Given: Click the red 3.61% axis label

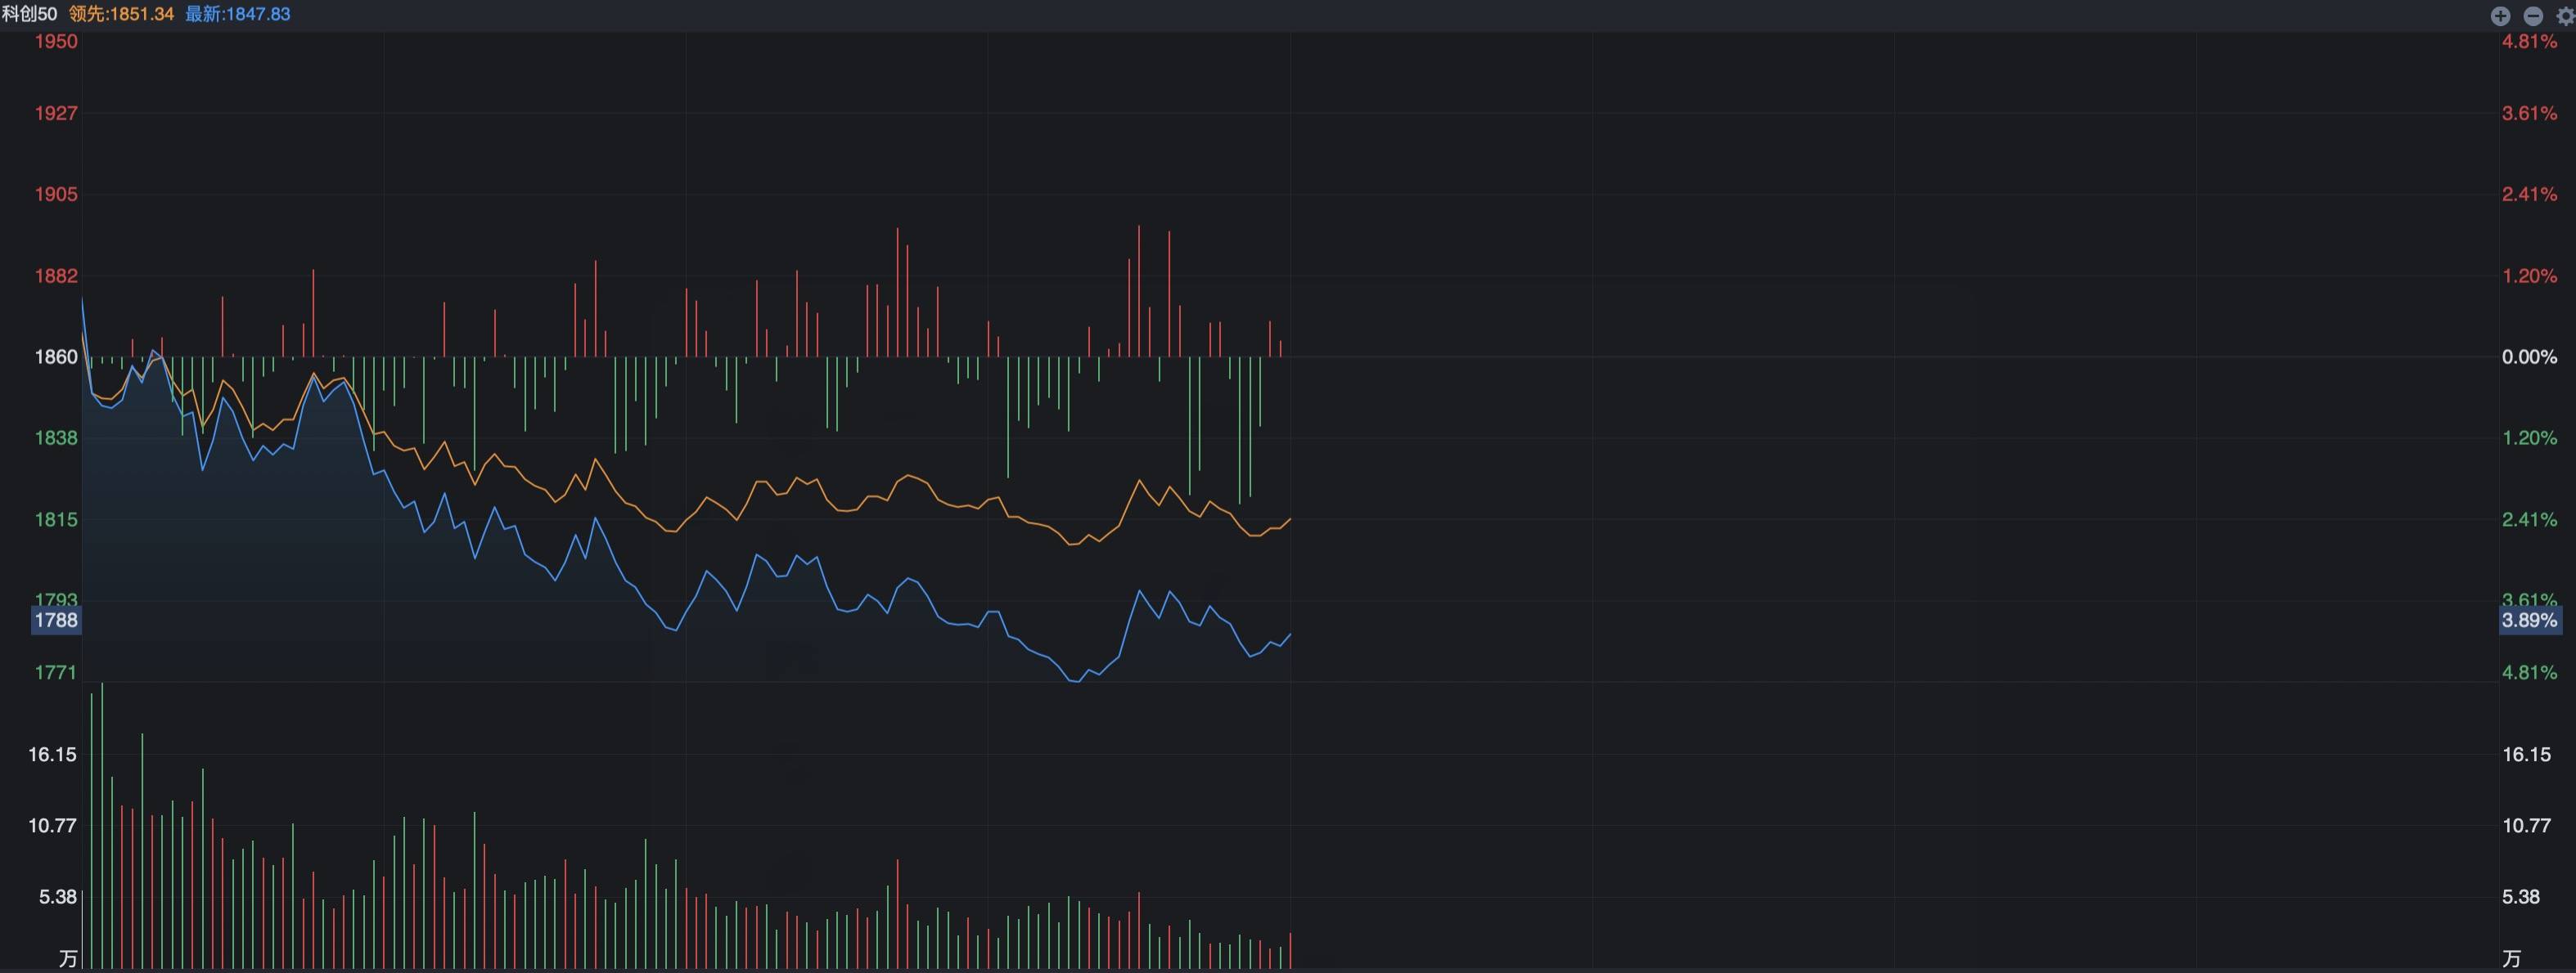Looking at the screenshot, I should [2530, 113].
